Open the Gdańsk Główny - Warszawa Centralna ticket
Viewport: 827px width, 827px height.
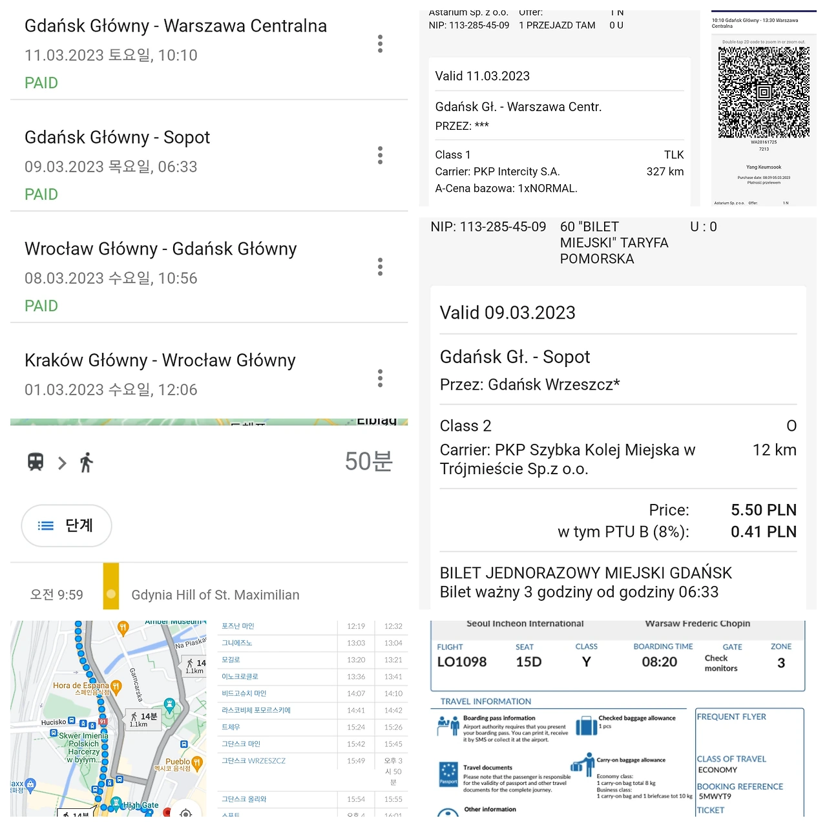tap(209, 54)
